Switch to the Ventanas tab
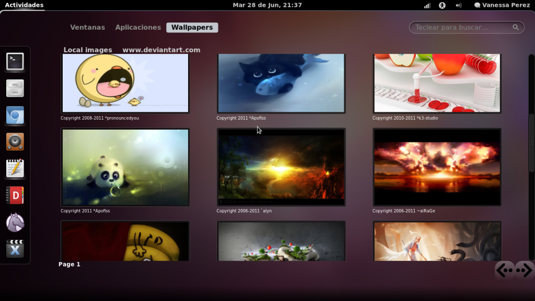This screenshot has width=535, height=301. [x=87, y=27]
